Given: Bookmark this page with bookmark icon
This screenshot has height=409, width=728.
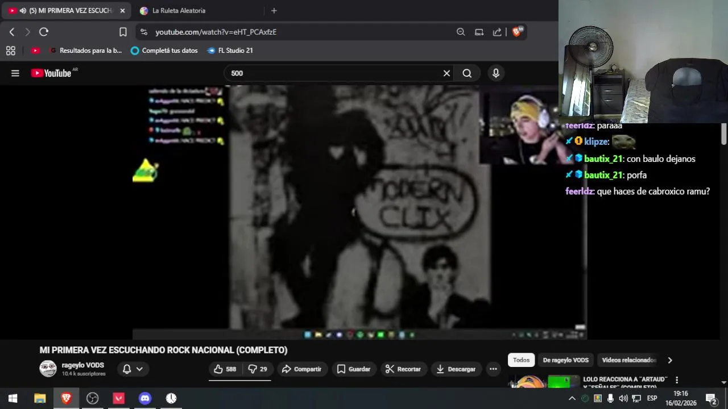Looking at the screenshot, I should click(123, 32).
